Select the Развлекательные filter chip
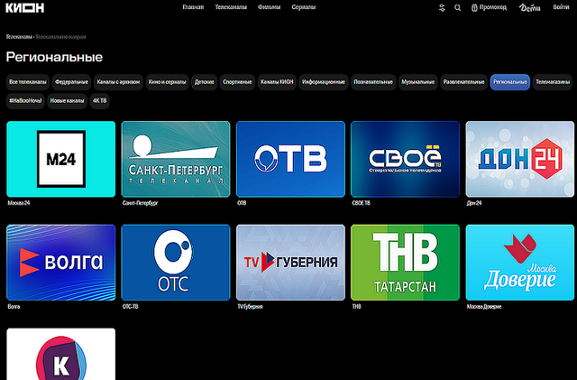This screenshot has height=380, width=577. (464, 82)
